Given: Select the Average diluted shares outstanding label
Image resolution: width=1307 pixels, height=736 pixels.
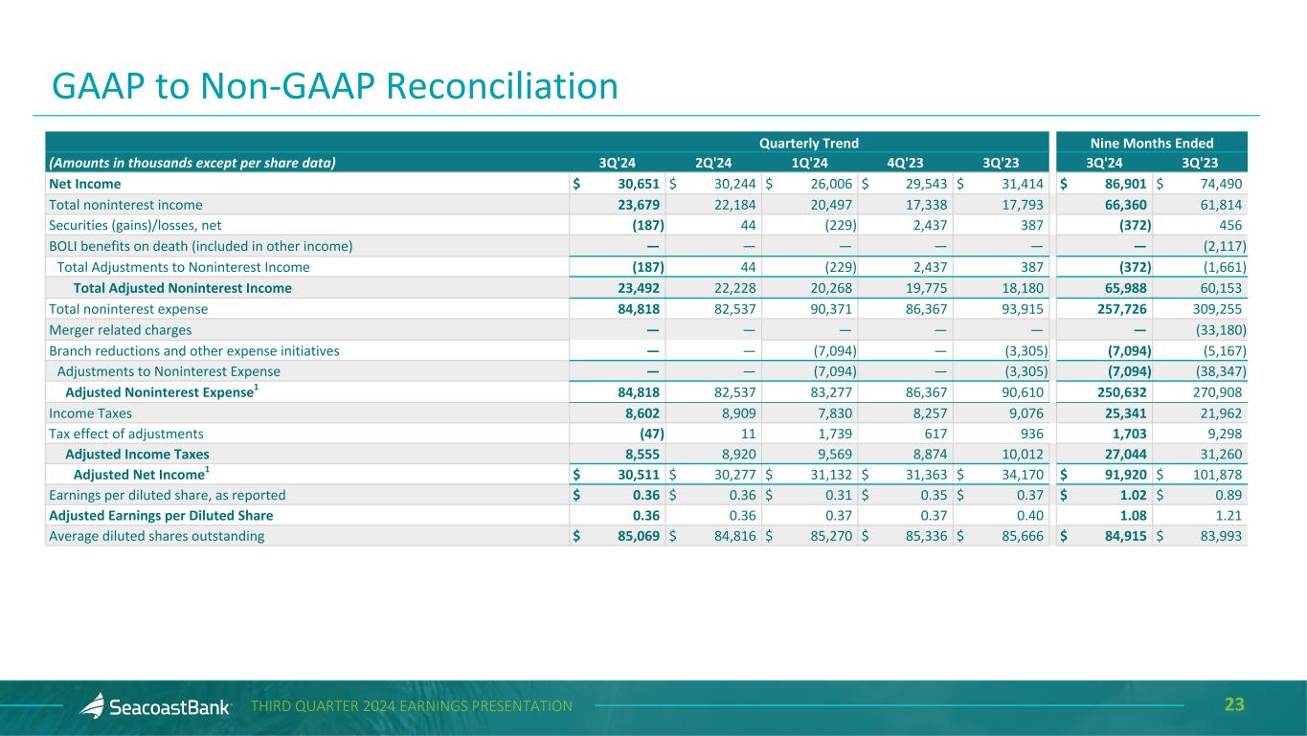Looking at the screenshot, I should tap(156, 536).
